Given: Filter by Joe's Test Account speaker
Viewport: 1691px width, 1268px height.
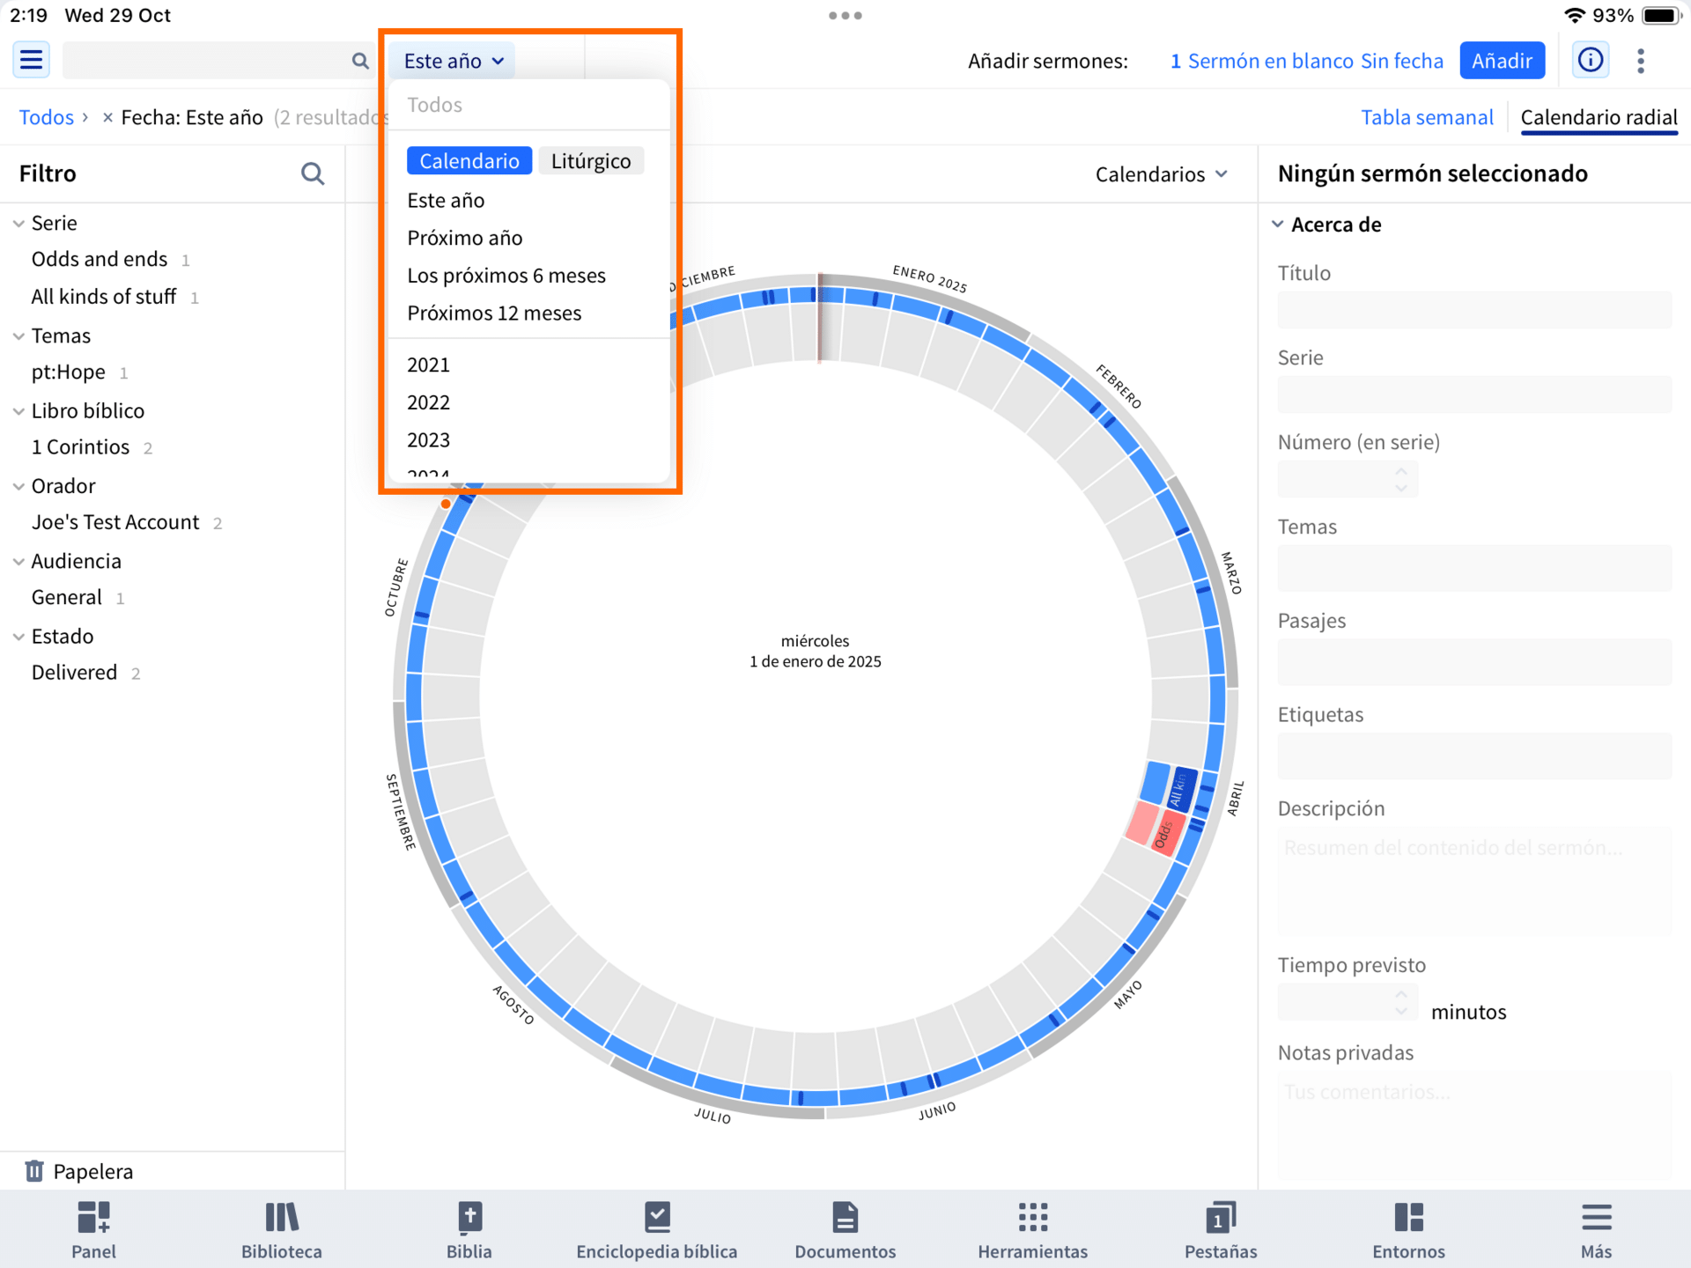Looking at the screenshot, I should pyautogui.click(x=115, y=522).
